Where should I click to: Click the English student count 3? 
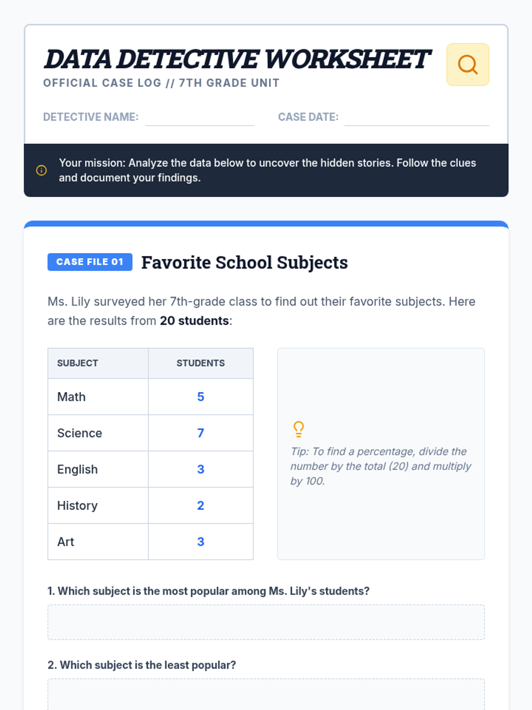click(200, 469)
